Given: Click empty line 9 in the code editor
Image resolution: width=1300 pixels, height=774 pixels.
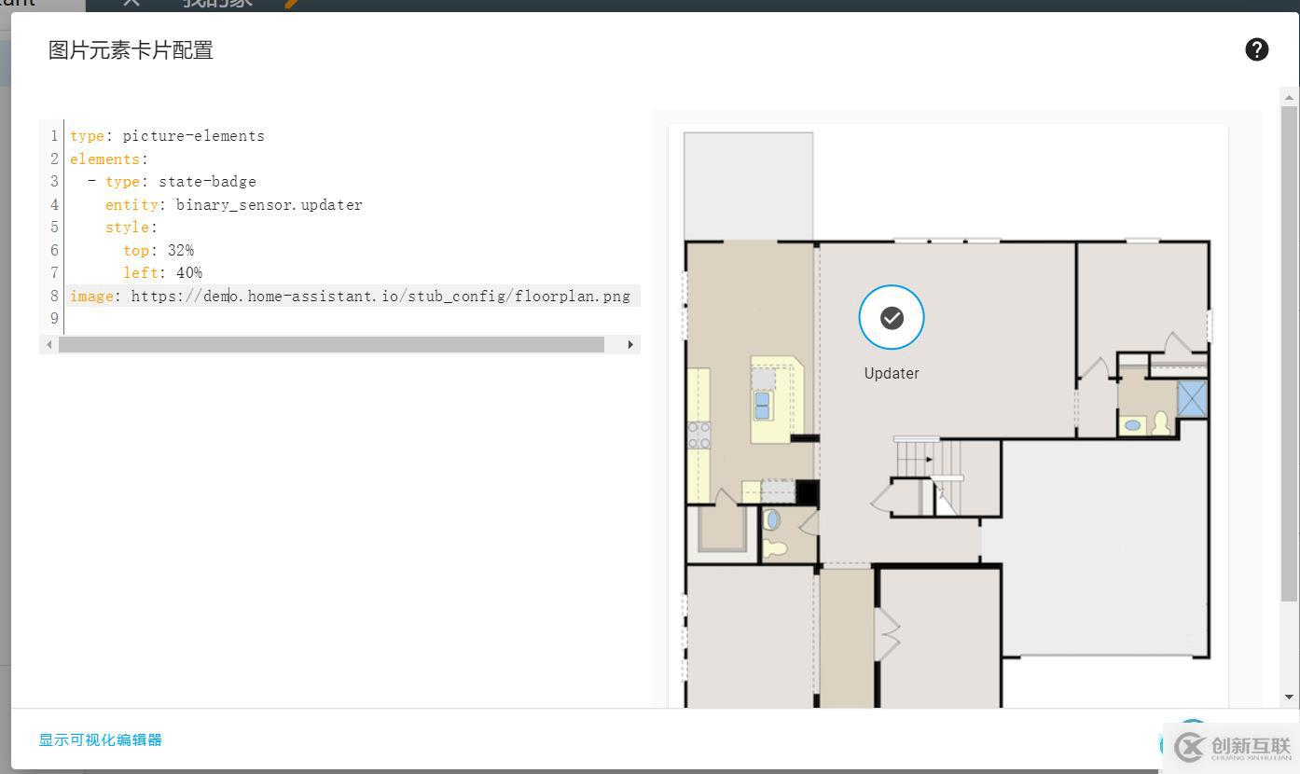Looking at the screenshot, I should pos(353,319).
